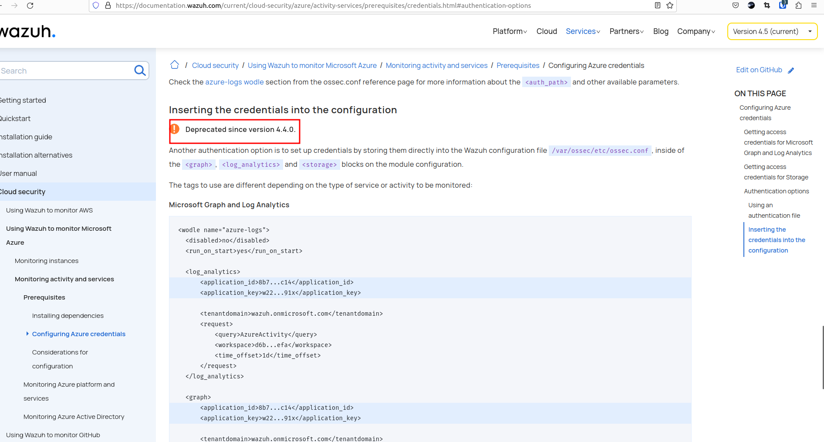This screenshot has height=442, width=824.
Task: Open the azure-logs wodle link
Action: click(234, 82)
